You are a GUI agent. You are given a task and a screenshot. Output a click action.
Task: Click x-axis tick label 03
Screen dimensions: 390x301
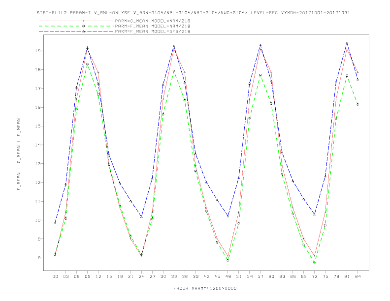pyautogui.click(x=66, y=276)
